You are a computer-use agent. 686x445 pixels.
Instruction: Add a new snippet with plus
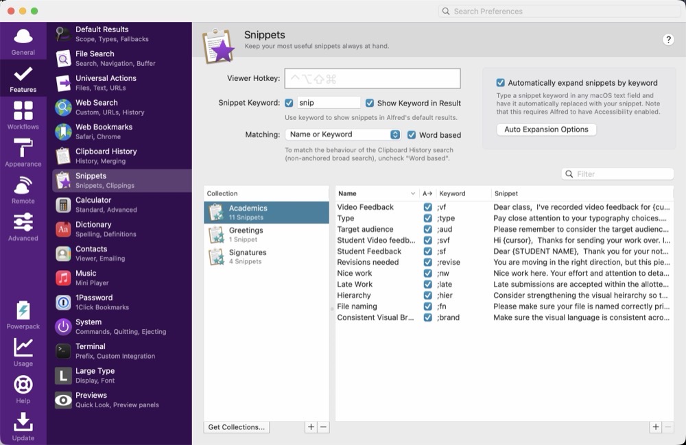coord(655,427)
